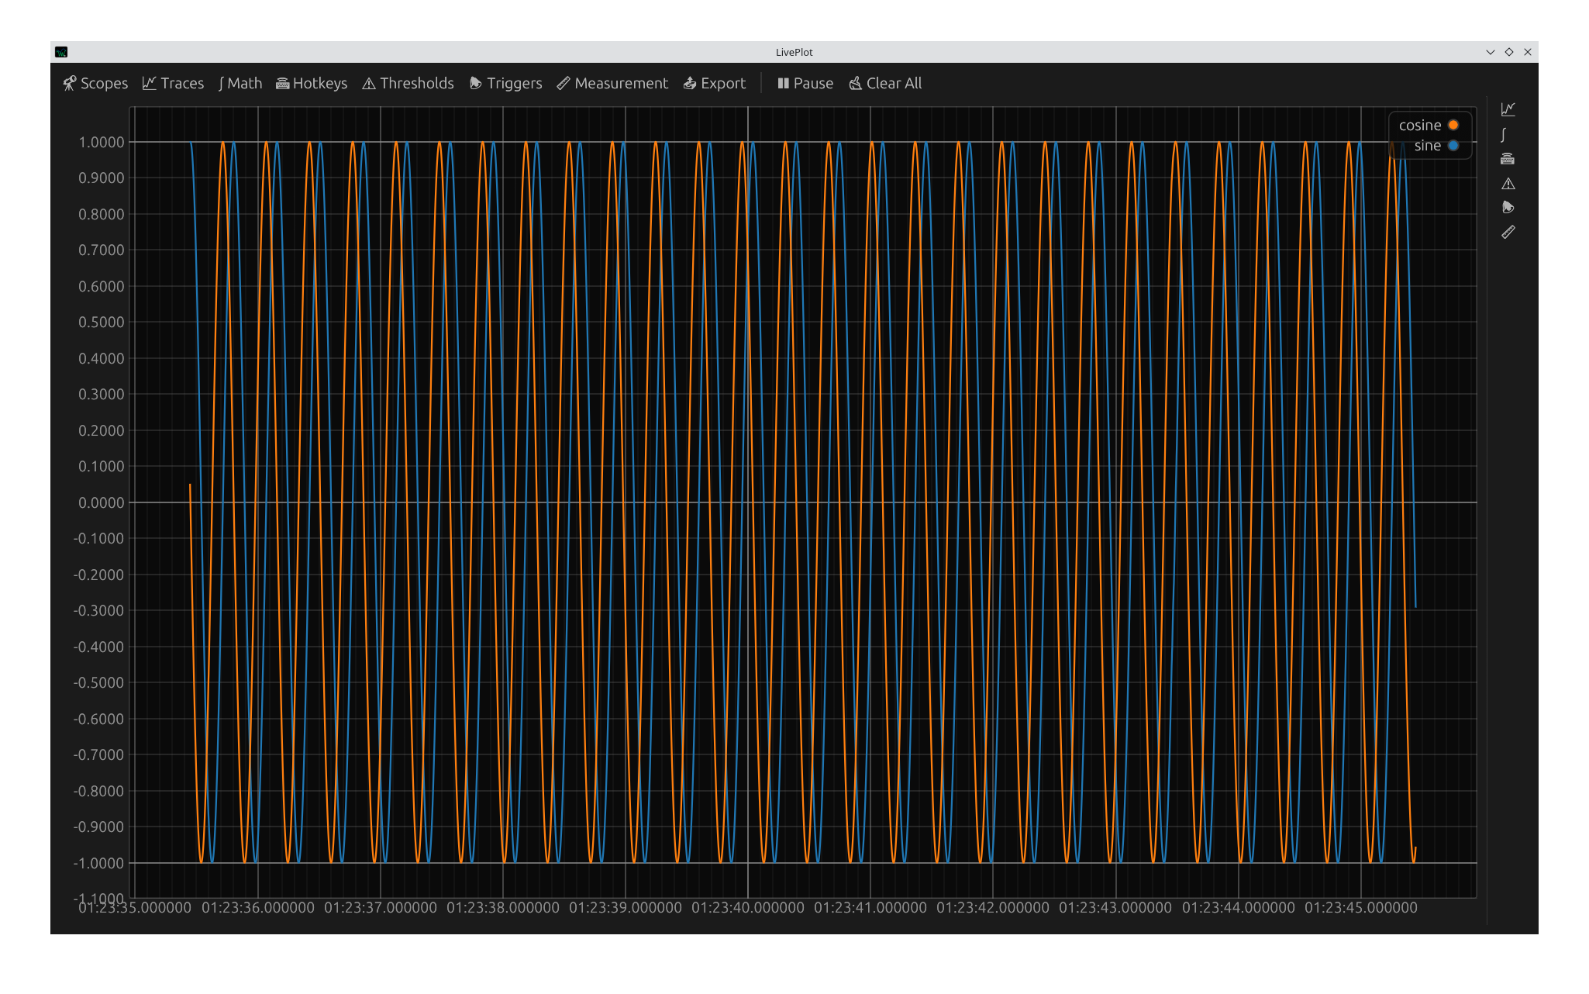The image size is (1589, 994).
Task: Open the Scopes menu
Action: (x=95, y=83)
